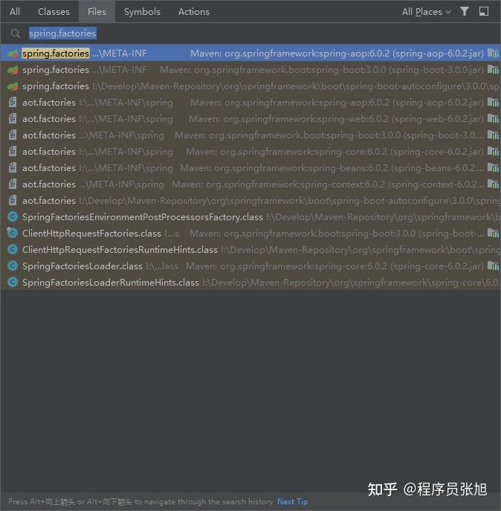Click the filter funnel icon
Image resolution: width=501 pixels, height=511 pixels.
[465, 11]
